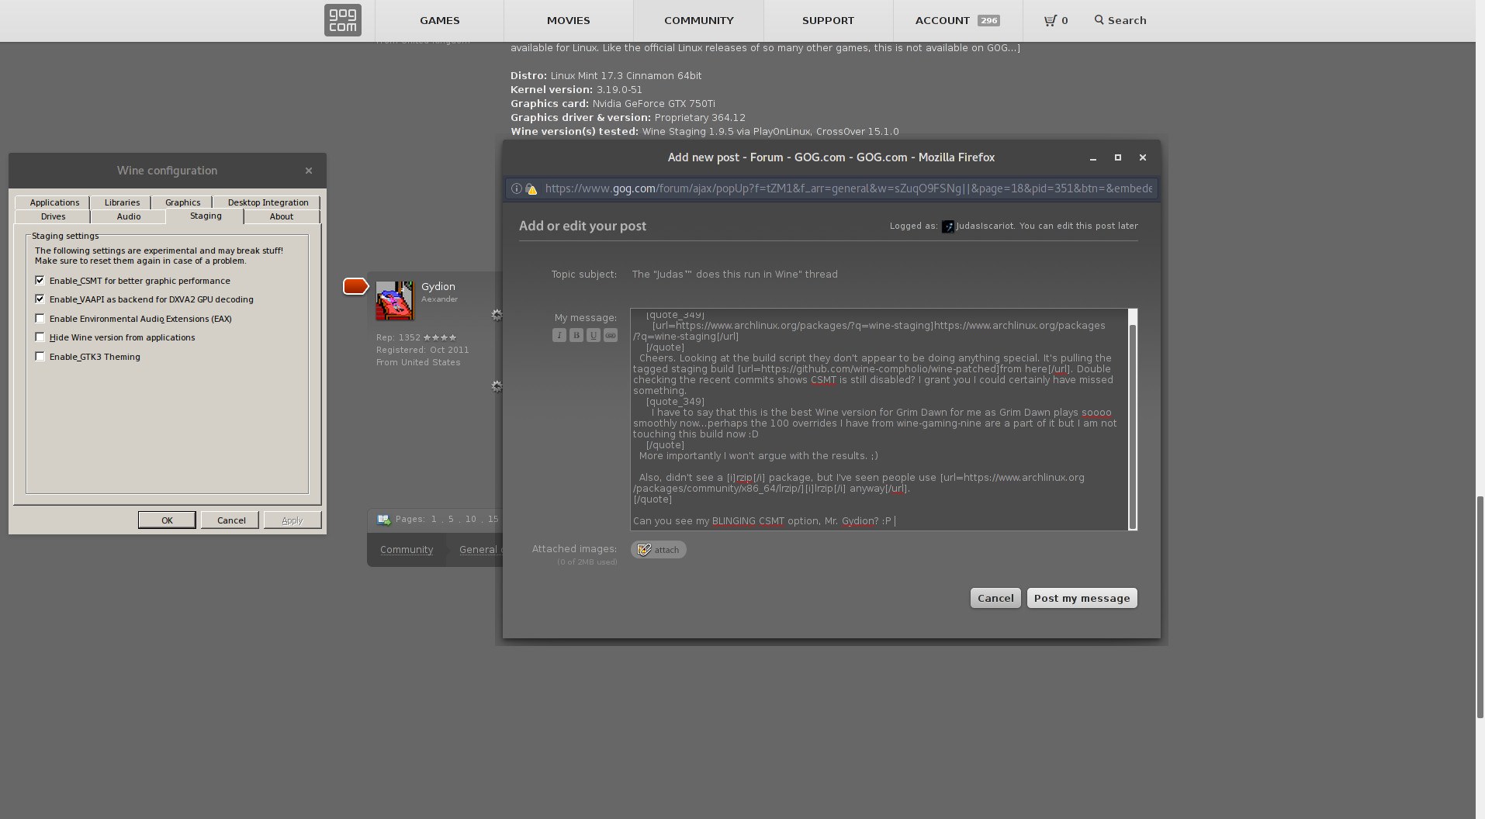This screenshot has height=819, width=1485.
Task: Click OK in Wine configuration
Action: [x=167, y=520]
